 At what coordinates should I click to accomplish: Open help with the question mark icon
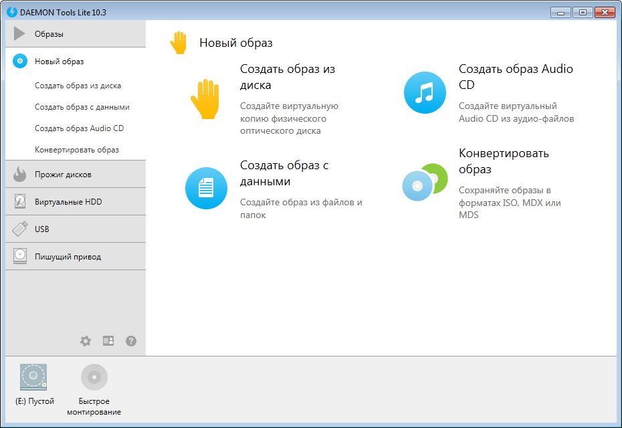tap(131, 341)
